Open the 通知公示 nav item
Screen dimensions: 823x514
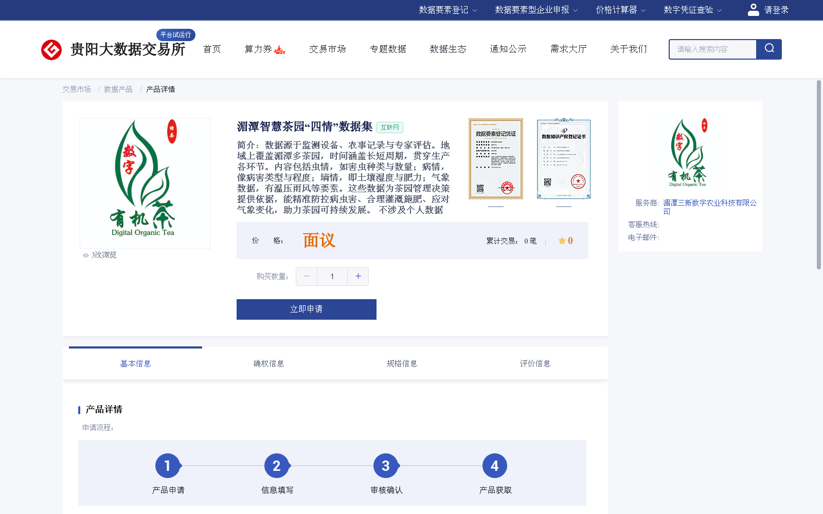tap(508, 49)
